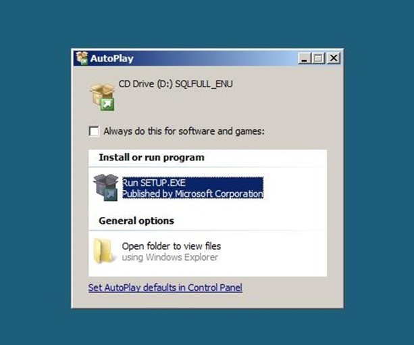414x345 pixels.
Task: Click the AutoPlay icon in the title bar
Action: [x=82, y=58]
